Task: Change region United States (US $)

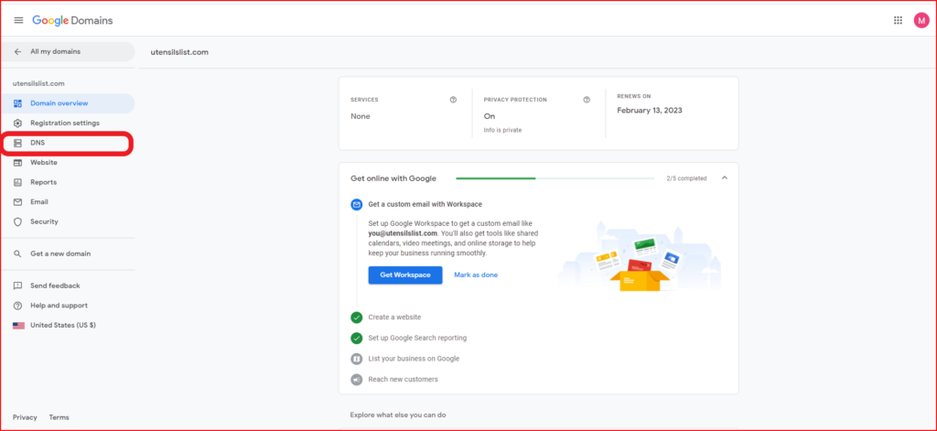Action: tap(68, 326)
